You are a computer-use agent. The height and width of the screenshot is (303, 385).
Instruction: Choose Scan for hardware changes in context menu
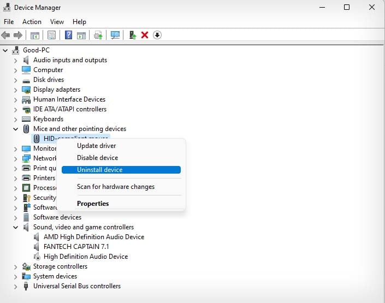tap(121, 187)
